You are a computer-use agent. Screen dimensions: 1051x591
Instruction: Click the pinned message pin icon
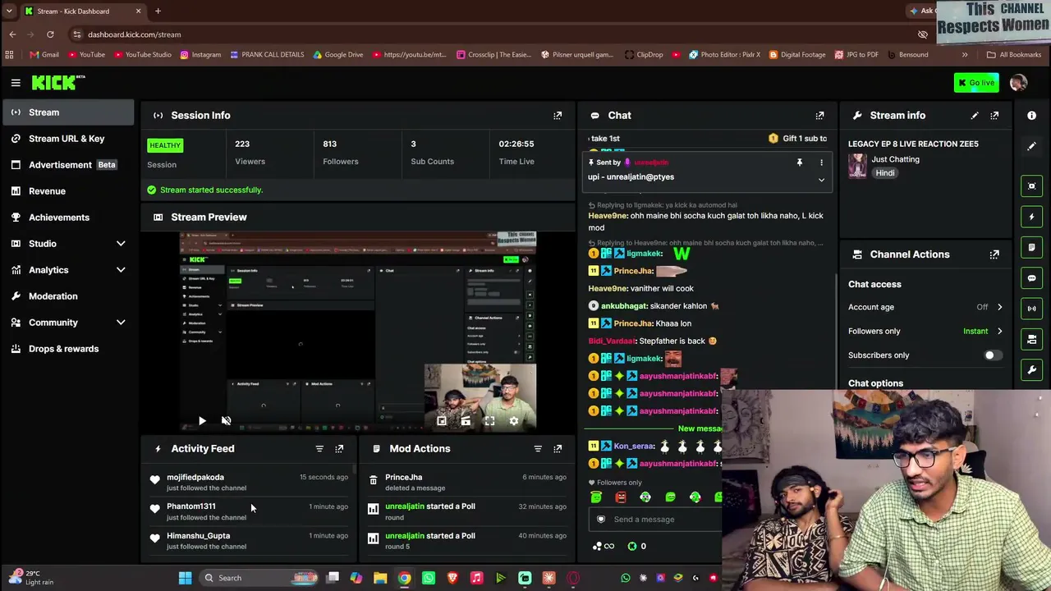pos(799,163)
